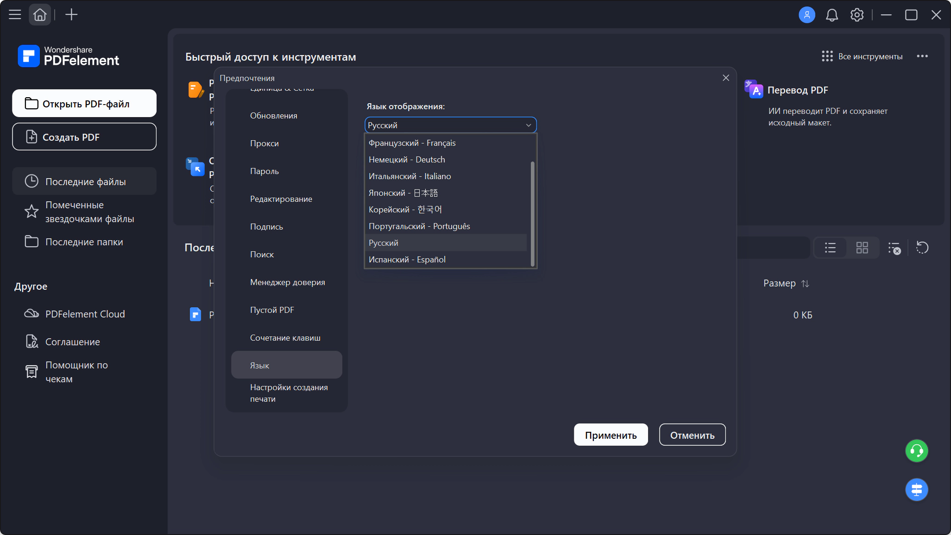Open Последние файлы in sidebar
Image resolution: width=951 pixels, height=535 pixels.
point(84,181)
